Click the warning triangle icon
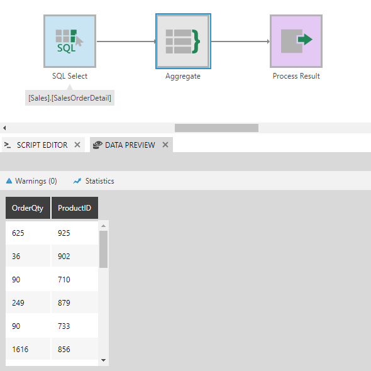Viewport: 371px width, 371px height. coord(9,181)
